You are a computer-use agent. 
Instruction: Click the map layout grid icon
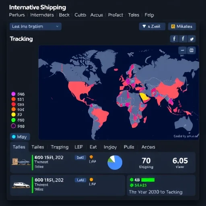(x=192, y=50)
